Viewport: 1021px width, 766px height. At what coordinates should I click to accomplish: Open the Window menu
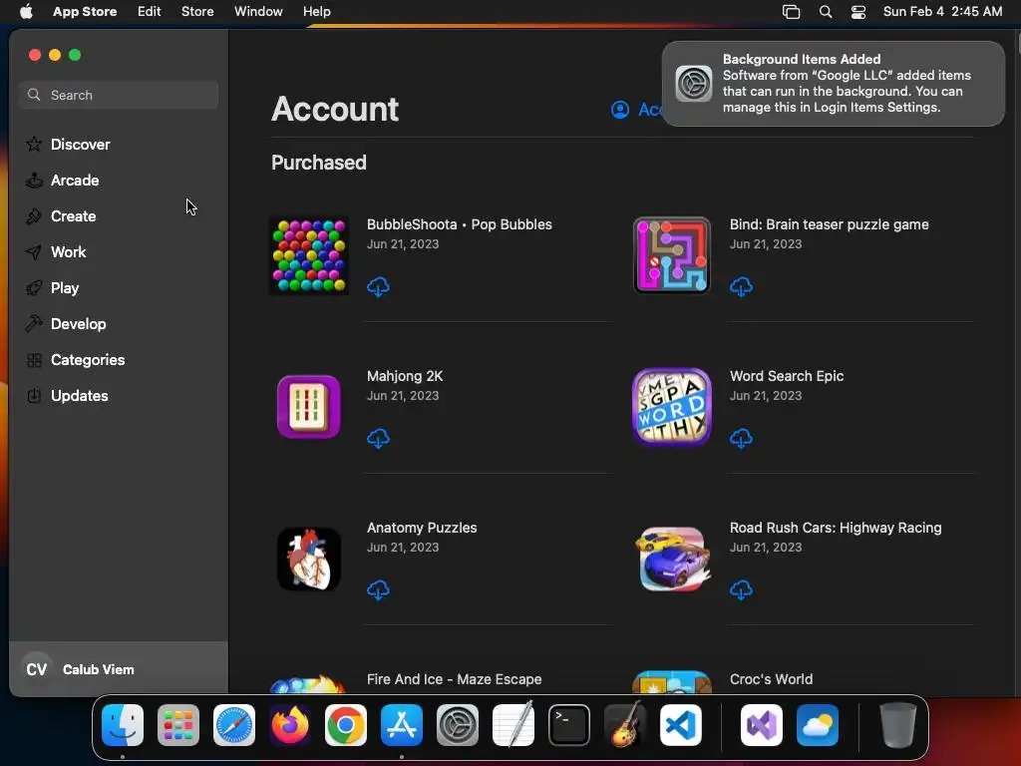(258, 11)
